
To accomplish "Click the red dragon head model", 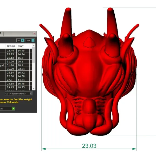I will pos(89,72).
